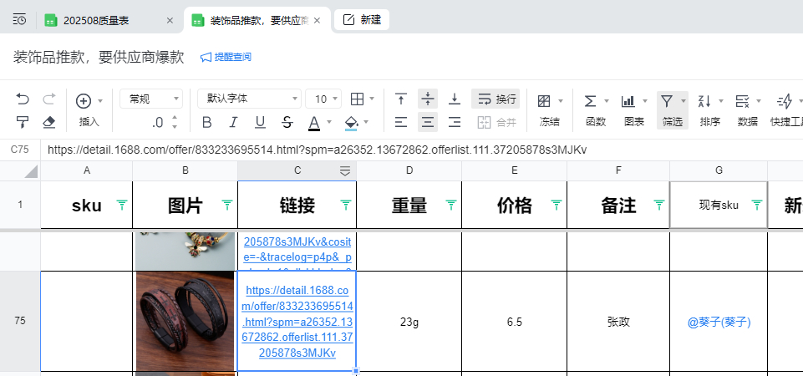
Task: Toggle 换行 text wrap
Action: 496,99
